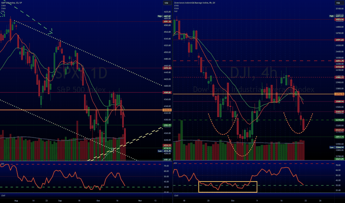Select the CMF pane label on SPX chart
Image resolution: width=345 pixels, height=203 pixels.
3,195
